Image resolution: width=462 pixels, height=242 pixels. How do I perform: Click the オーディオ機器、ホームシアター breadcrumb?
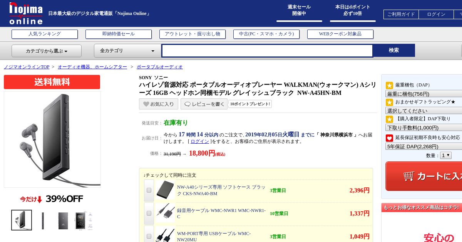(92, 67)
